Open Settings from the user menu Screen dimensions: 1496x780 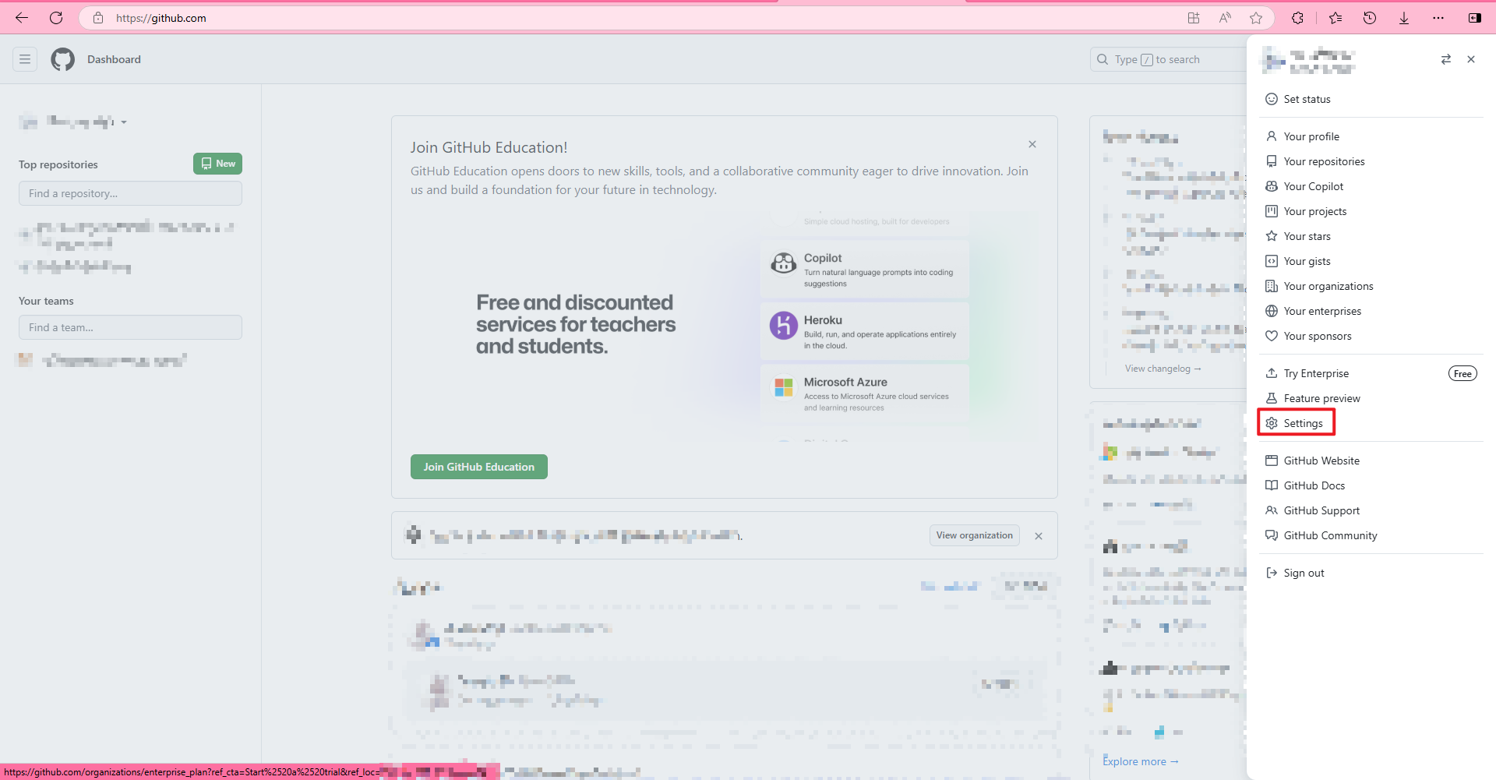pos(1371,423)
